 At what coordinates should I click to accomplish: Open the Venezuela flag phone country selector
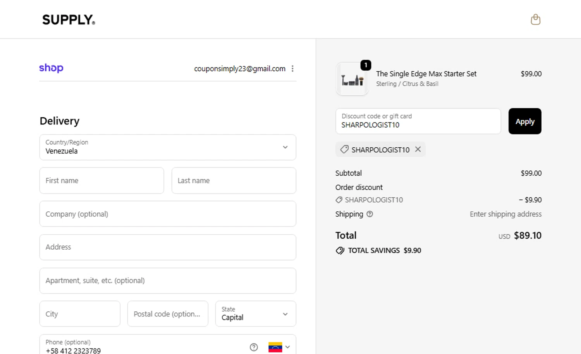point(279,347)
